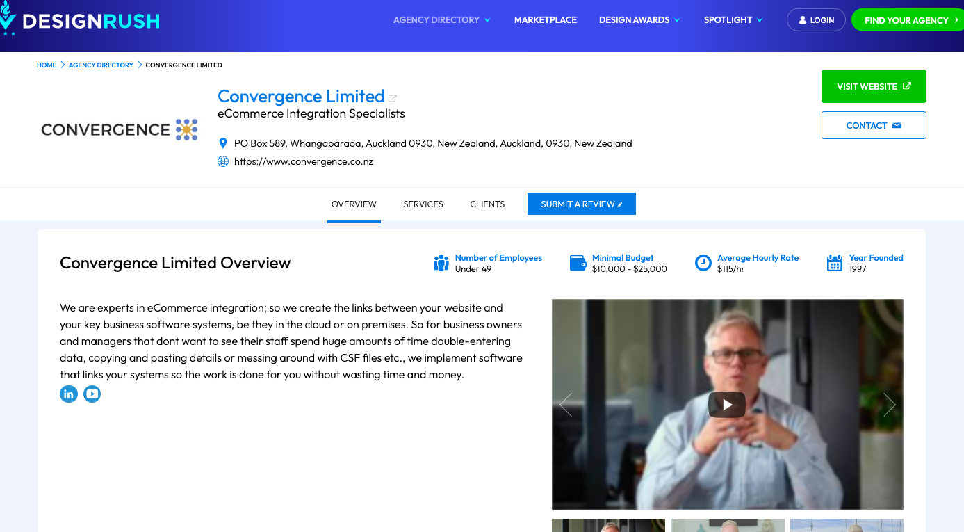Select the second video thumbnail below the player
Viewport: 964px width, 532px height.
pos(728,526)
